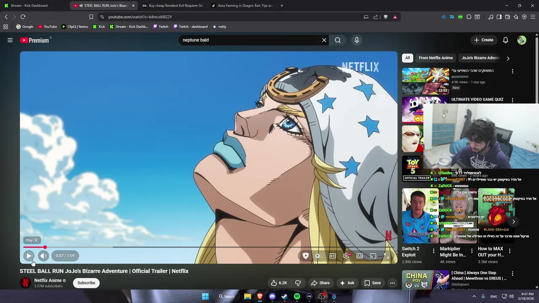Open the ClipQ | Yanivu bookmark
The width and height of the screenshot is (539, 303).
(x=75, y=27)
